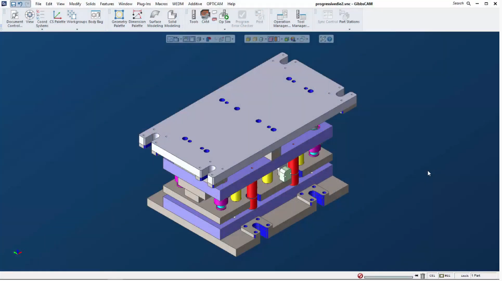Open the Surface Modeling palette

[x=155, y=18]
